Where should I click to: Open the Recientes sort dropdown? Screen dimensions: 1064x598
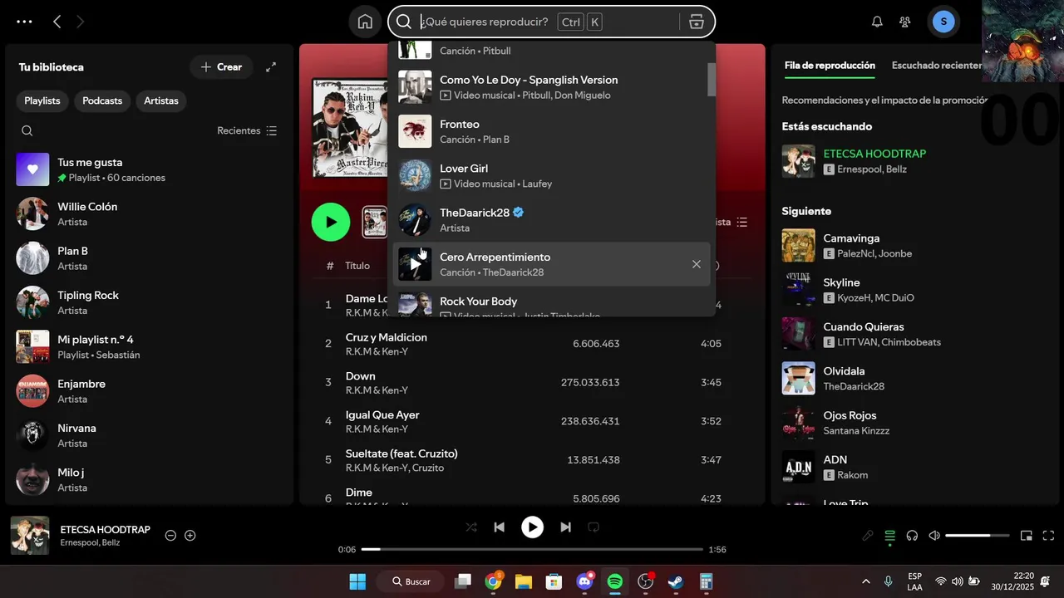(x=247, y=130)
